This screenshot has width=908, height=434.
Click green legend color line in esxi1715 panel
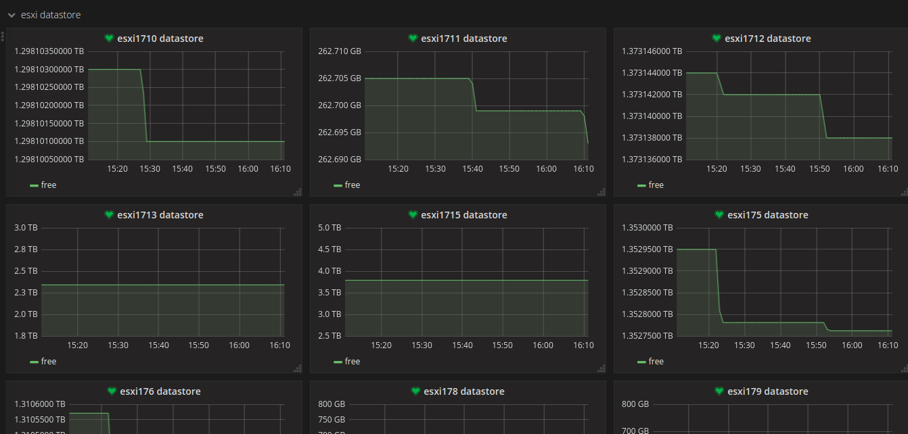click(338, 362)
